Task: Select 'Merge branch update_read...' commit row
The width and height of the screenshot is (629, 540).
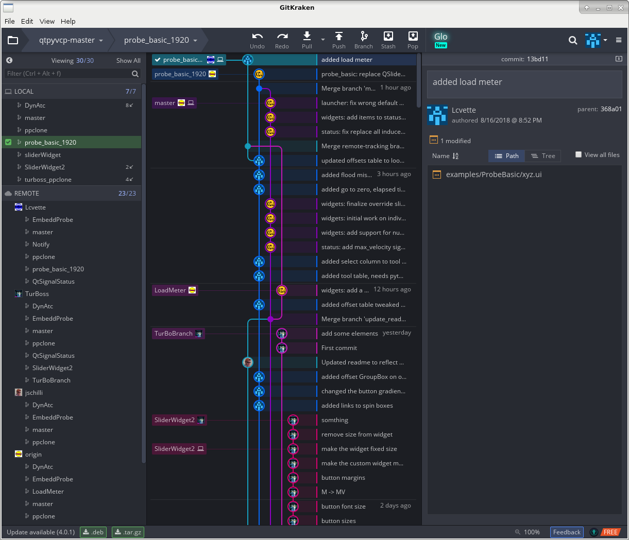Action: coord(364,319)
